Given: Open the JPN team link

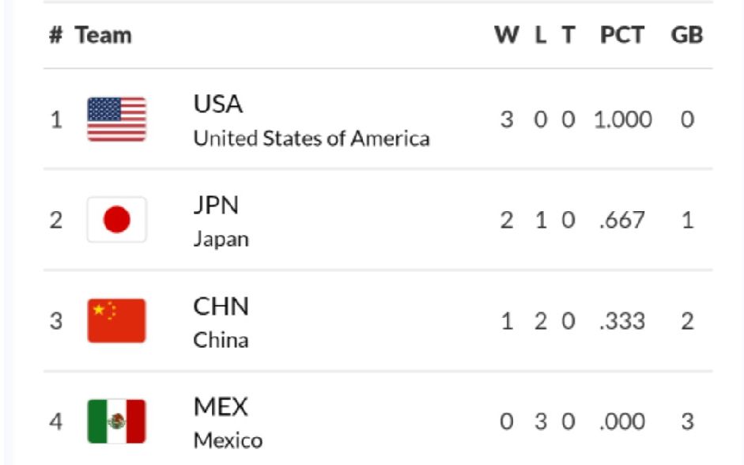Looking at the screenshot, I should point(216,205).
